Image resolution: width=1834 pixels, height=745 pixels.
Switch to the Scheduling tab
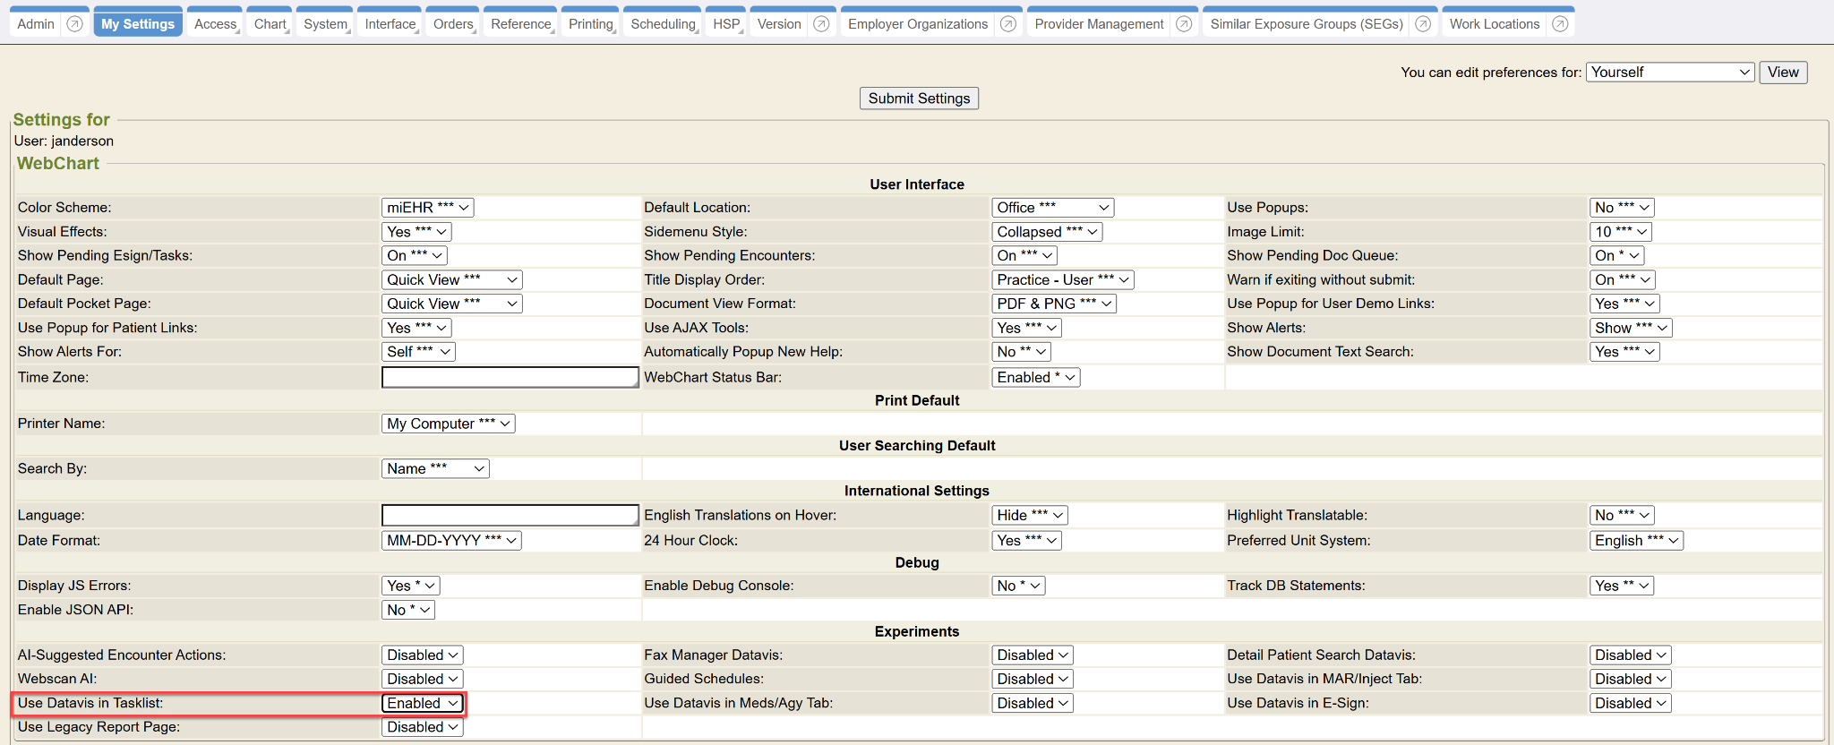663,24
